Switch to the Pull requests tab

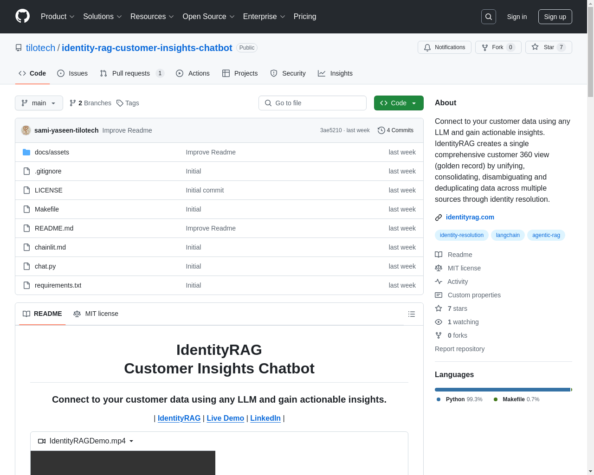tap(132, 73)
